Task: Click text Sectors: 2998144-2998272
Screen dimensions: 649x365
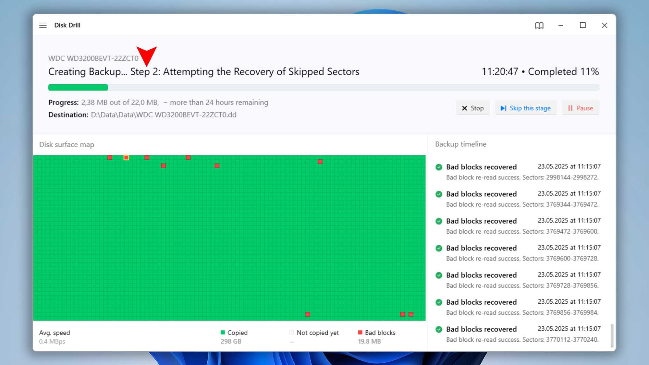Action: [x=560, y=177]
